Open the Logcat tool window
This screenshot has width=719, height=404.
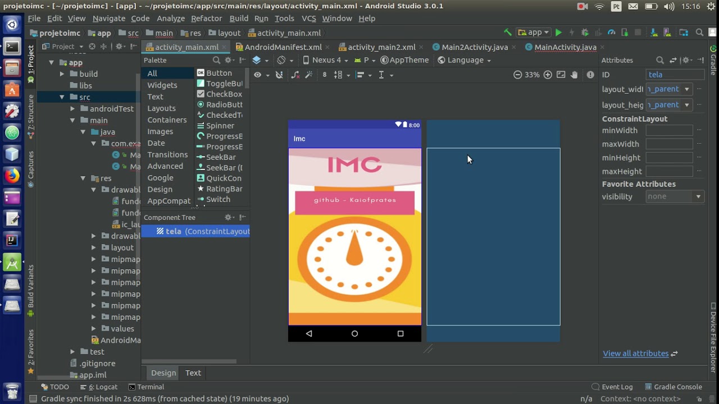99,387
